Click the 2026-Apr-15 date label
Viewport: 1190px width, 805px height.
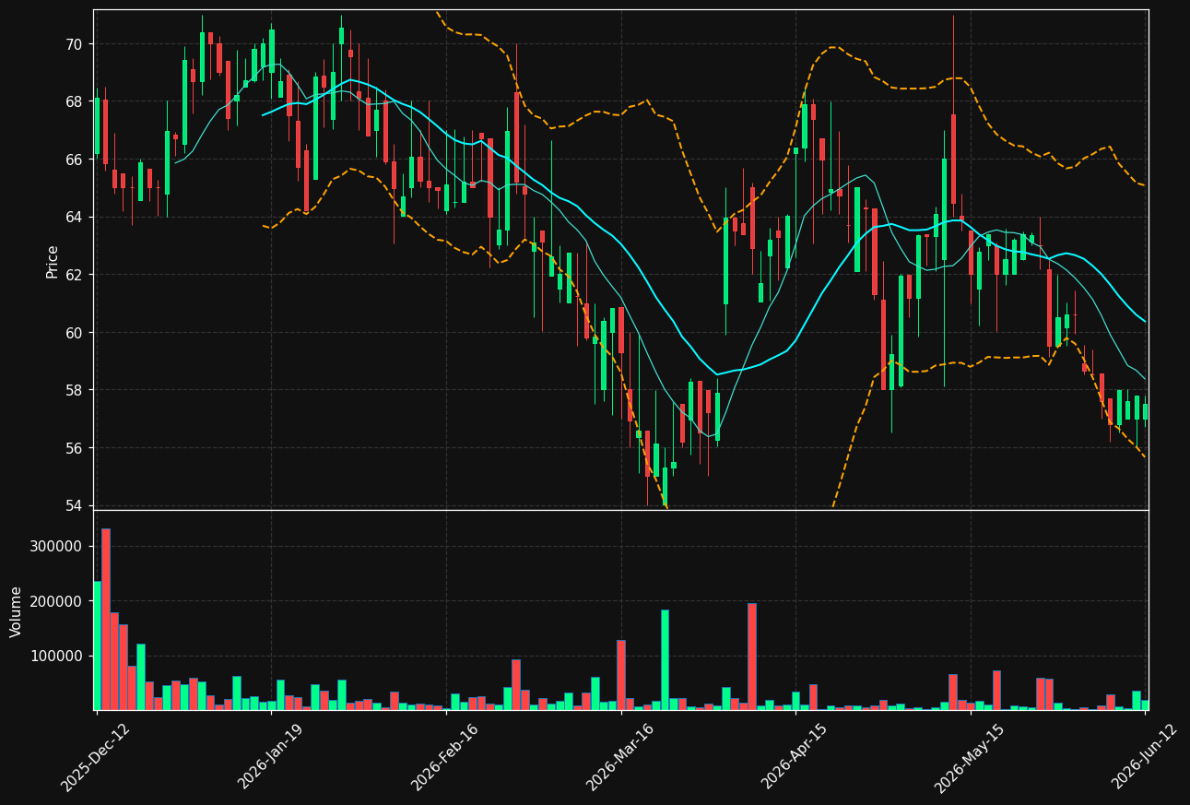click(795, 757)
